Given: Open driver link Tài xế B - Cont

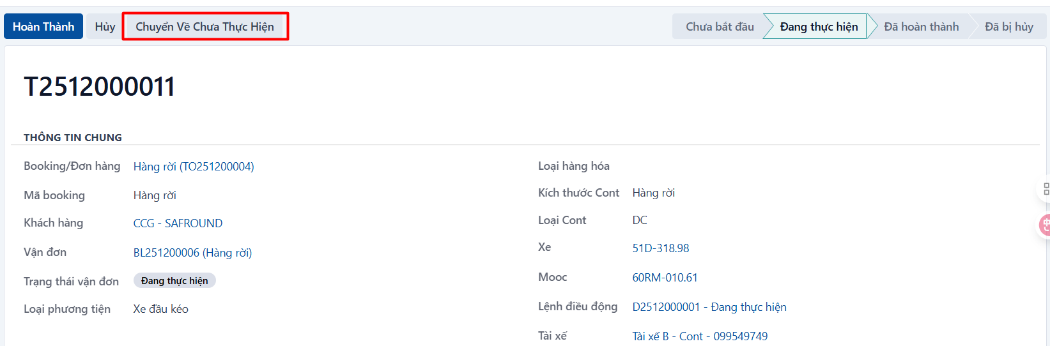Looking at the screenshot, I should pos(700,336).
